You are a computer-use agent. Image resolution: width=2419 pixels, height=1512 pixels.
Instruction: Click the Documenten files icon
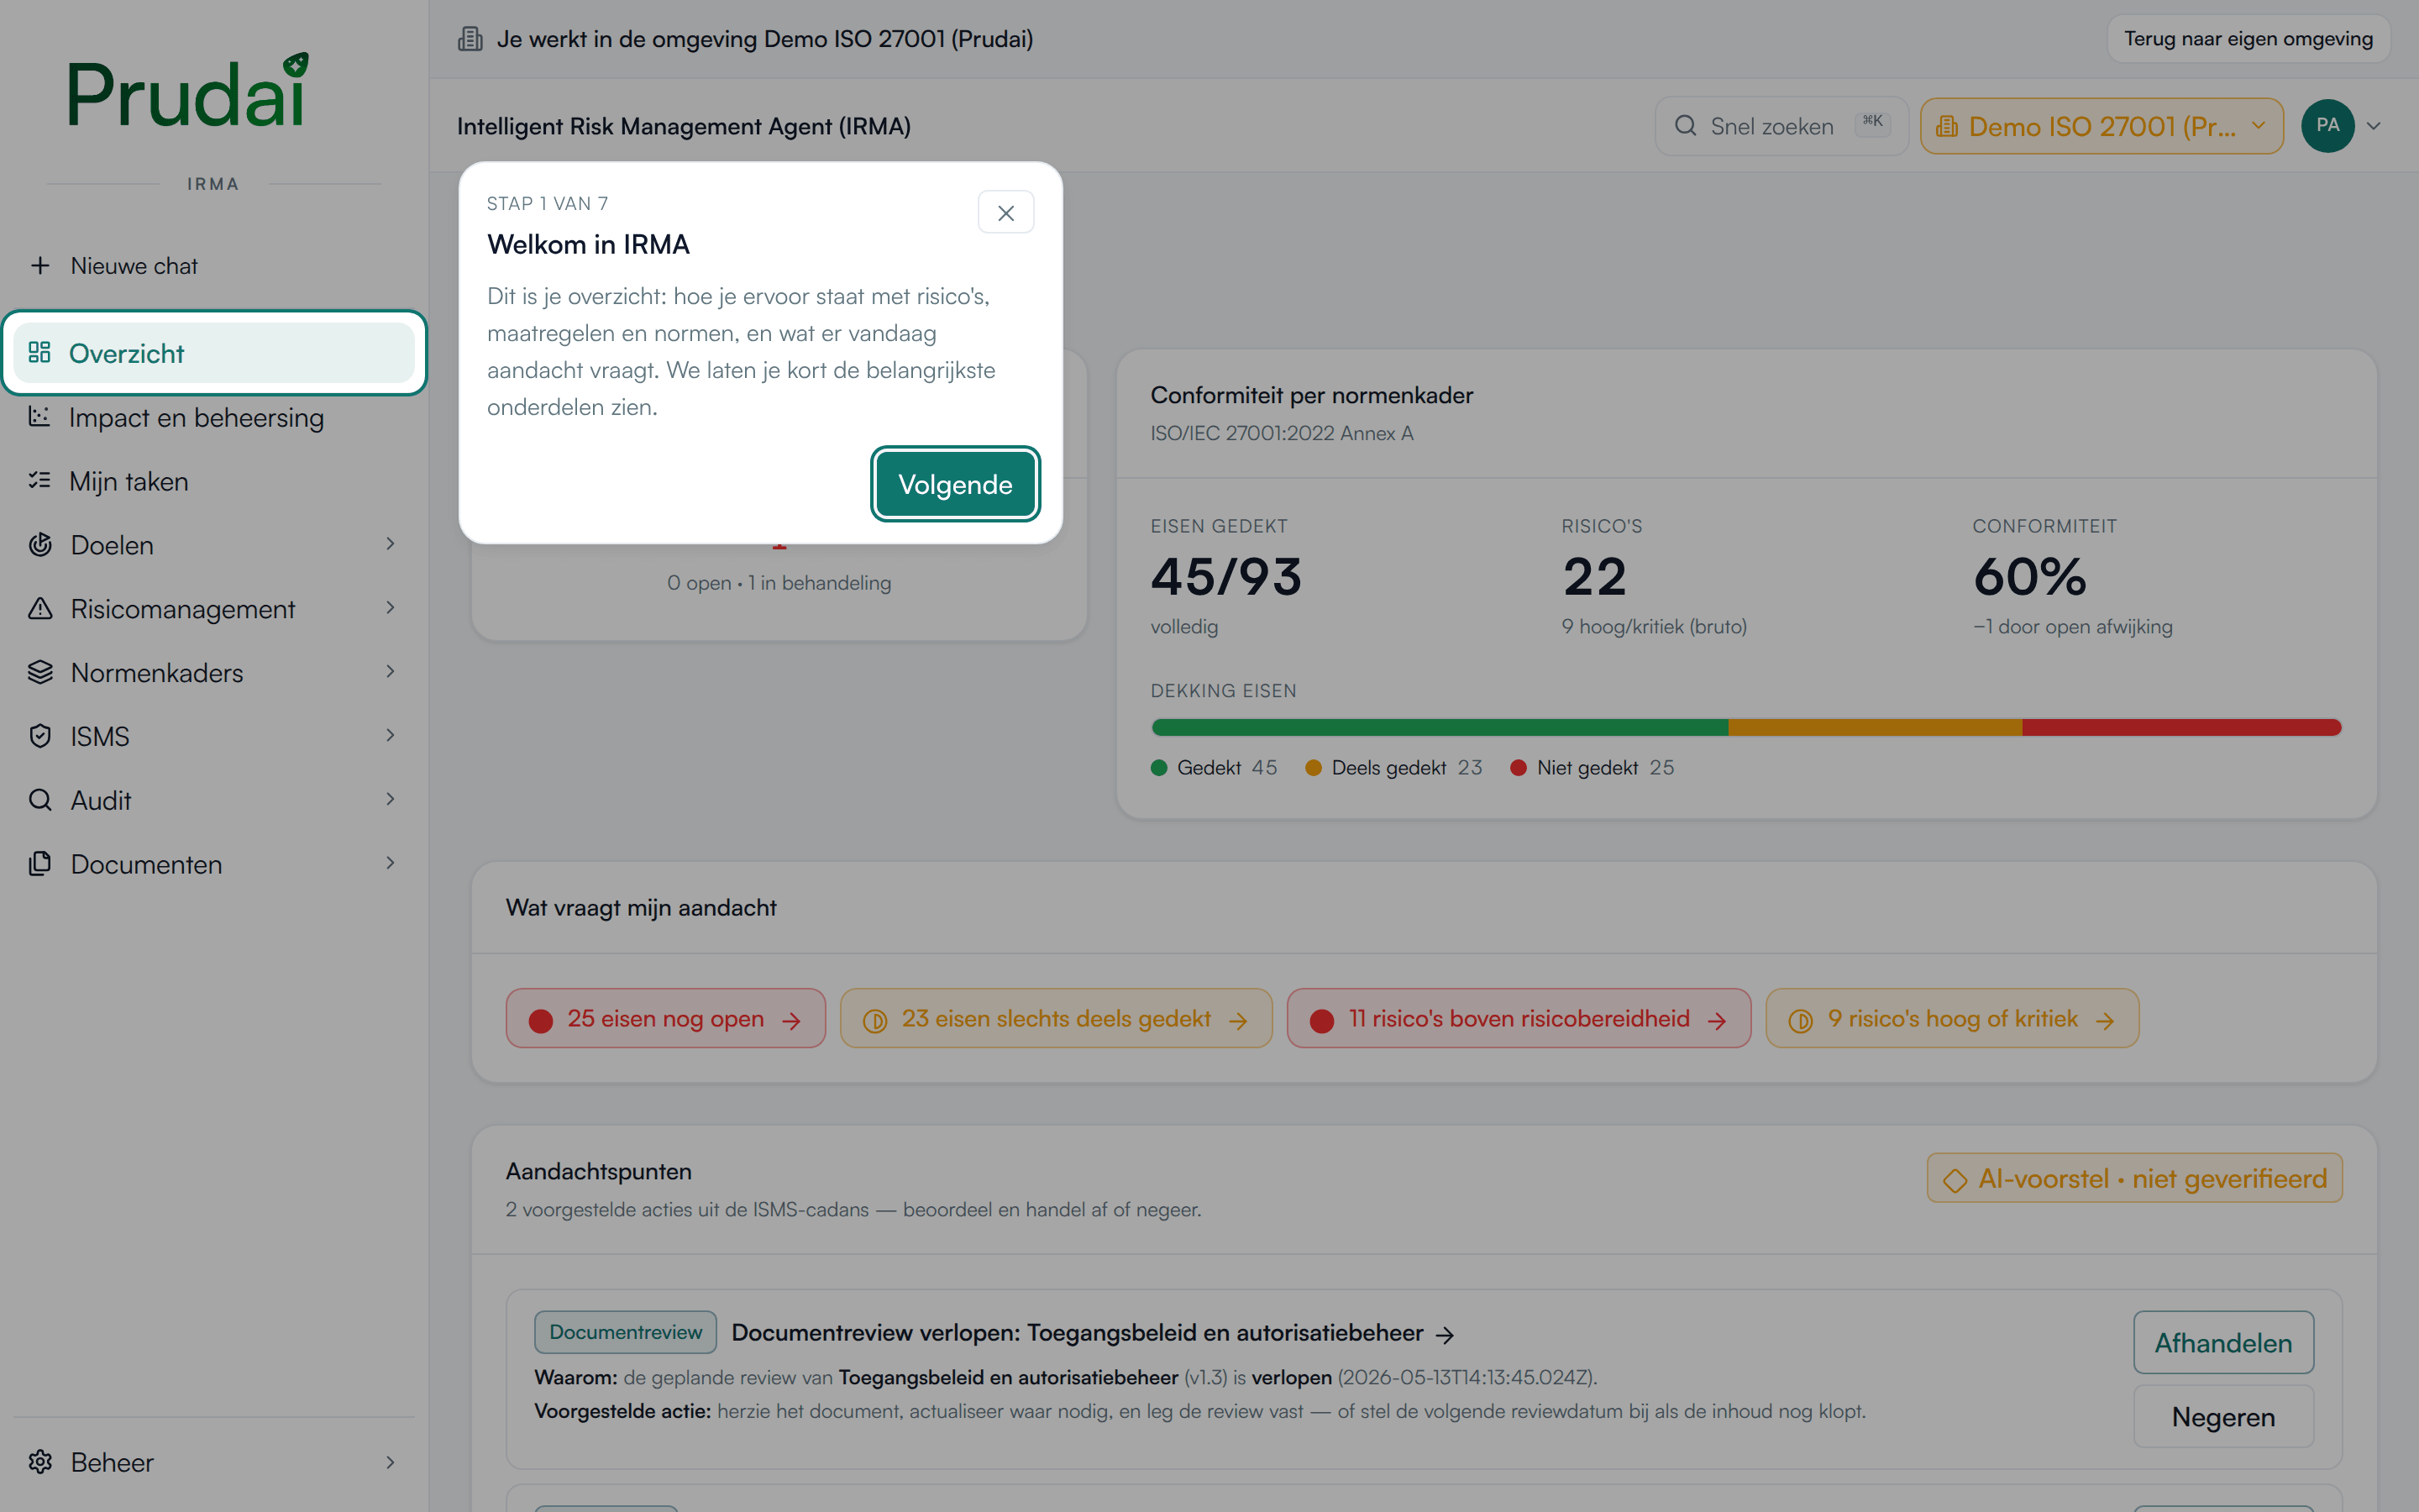point(40,864)
